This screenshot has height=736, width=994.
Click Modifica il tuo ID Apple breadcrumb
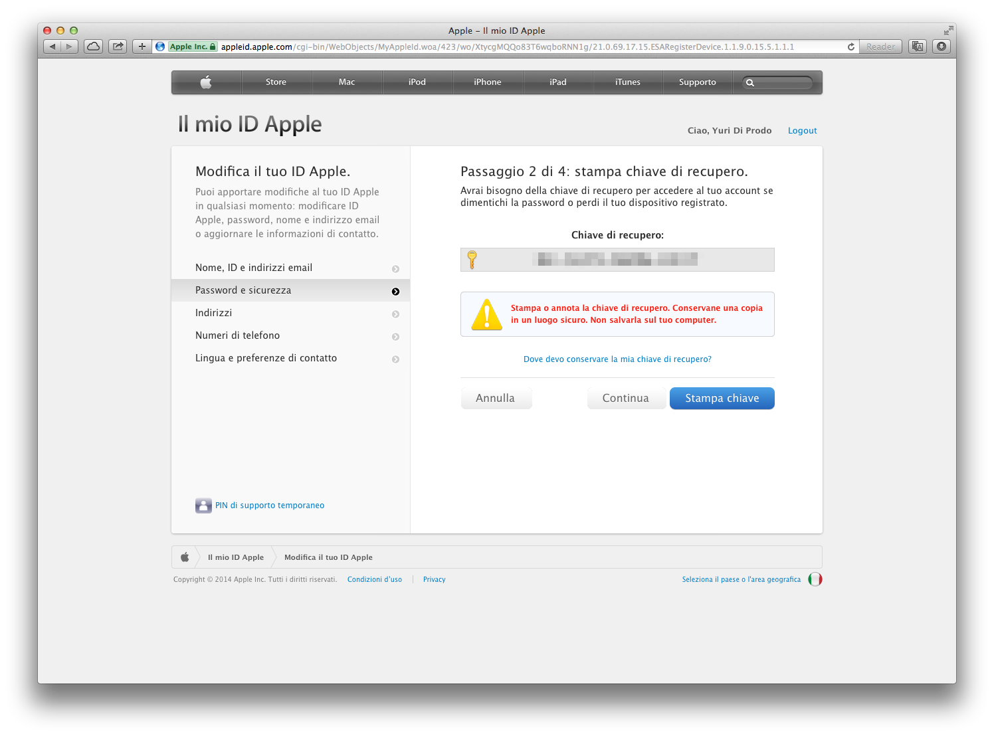328,557
